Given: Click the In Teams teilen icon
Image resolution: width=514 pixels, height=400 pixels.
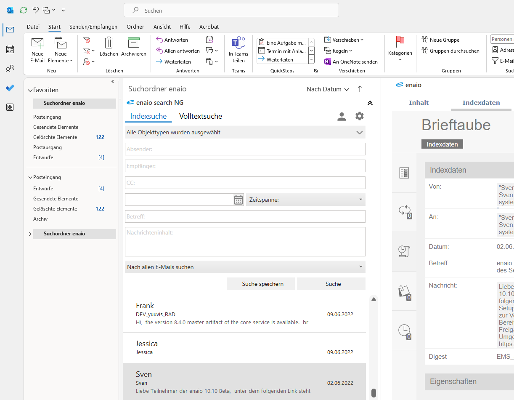Looking at the screenshot, I should coord(238,43).
